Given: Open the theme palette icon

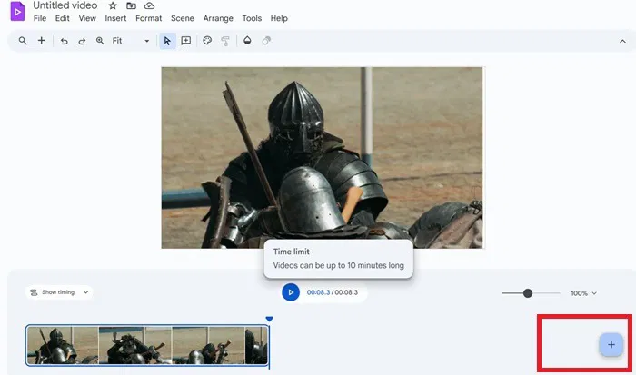Looking at the screenshot, I should point(207,41).
